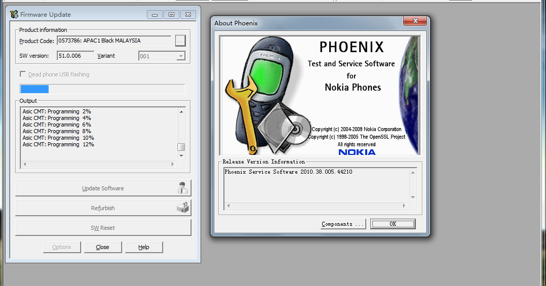Click the release info scroll right arrow

(404, 206)
